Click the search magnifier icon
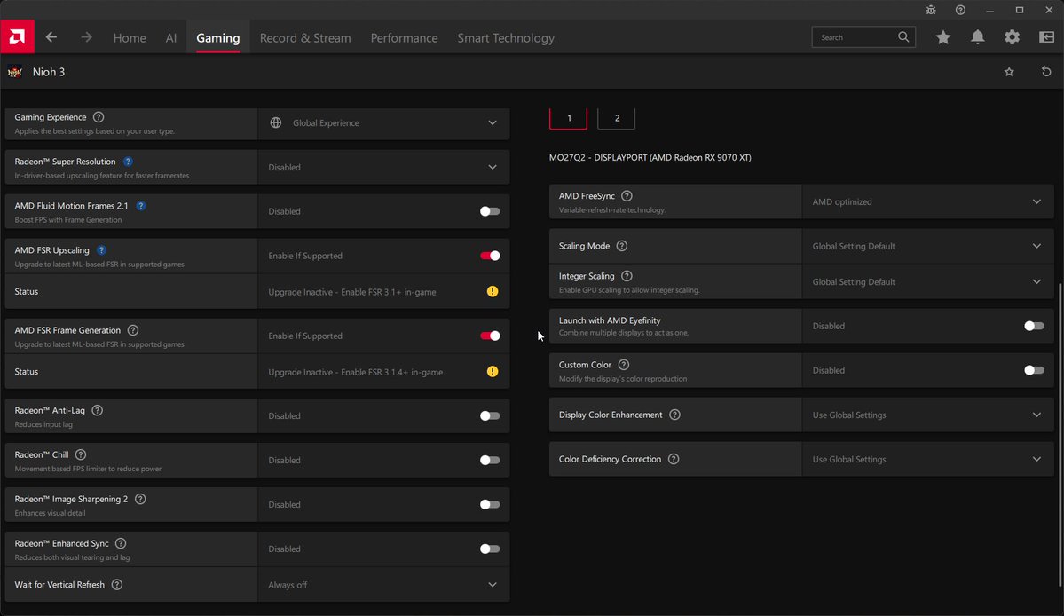Viewport: 1064px width, 616px height. [903, 36]
